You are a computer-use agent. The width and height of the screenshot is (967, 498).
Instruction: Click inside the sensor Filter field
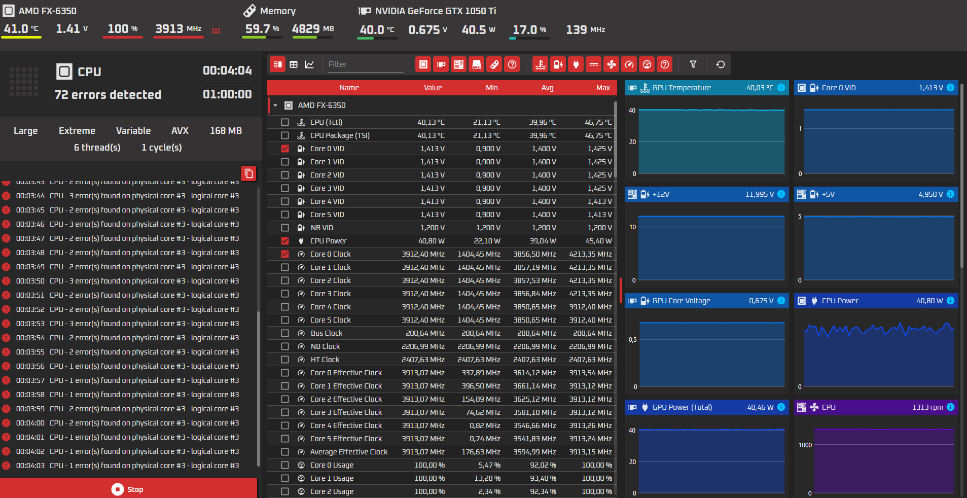(365, 64)
